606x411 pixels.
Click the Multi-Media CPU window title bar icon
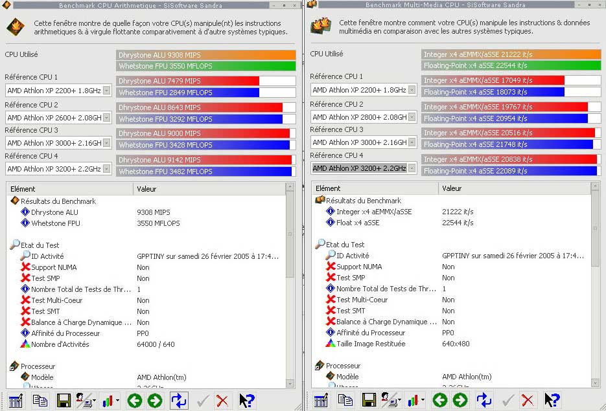coord(312,5)
